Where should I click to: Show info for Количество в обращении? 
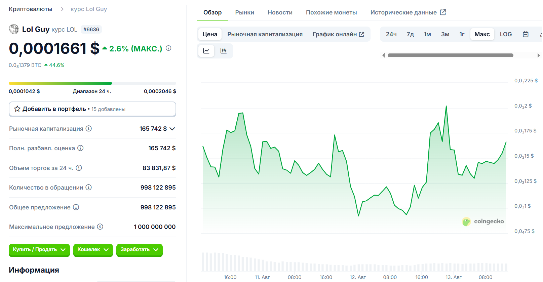(89, 187)
